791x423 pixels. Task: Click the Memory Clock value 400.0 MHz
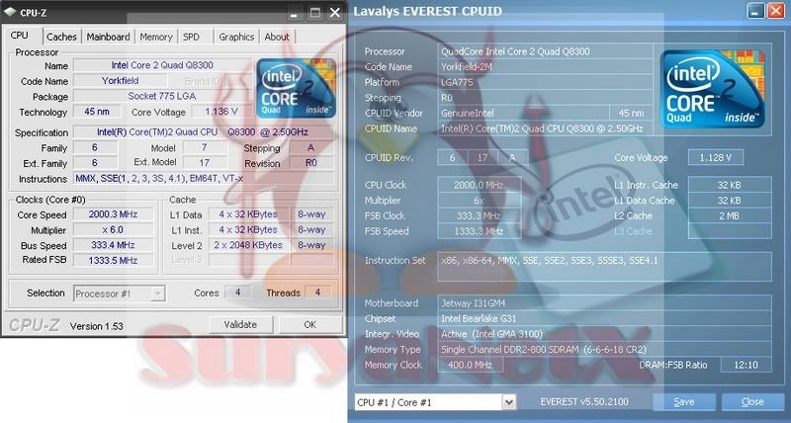point(471,365)
